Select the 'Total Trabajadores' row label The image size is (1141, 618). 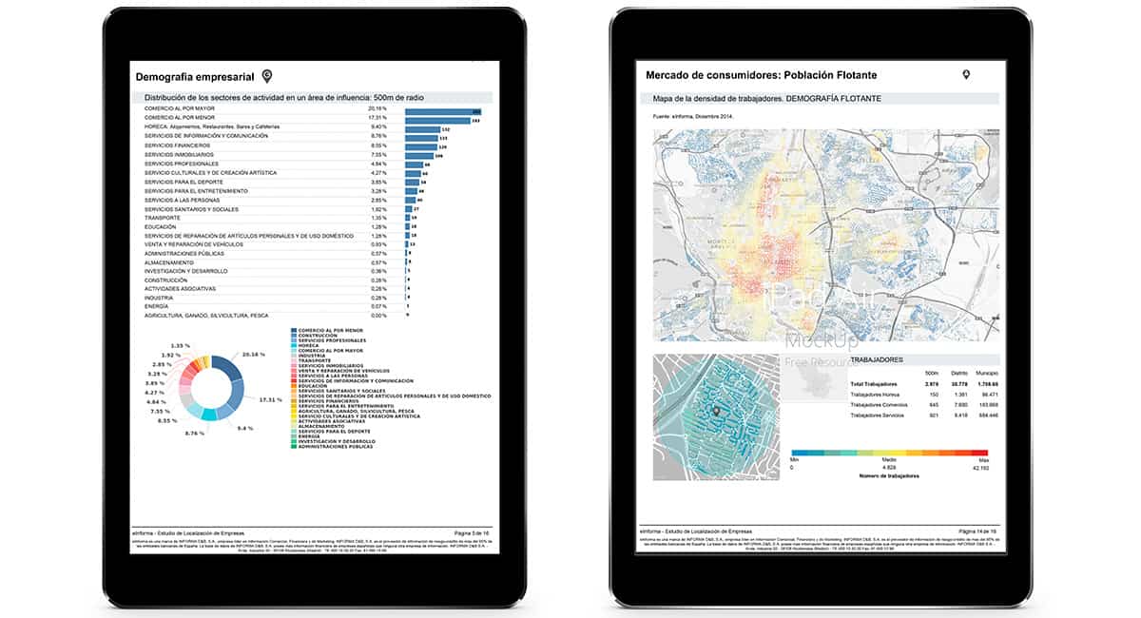click(x=873, y=384)
